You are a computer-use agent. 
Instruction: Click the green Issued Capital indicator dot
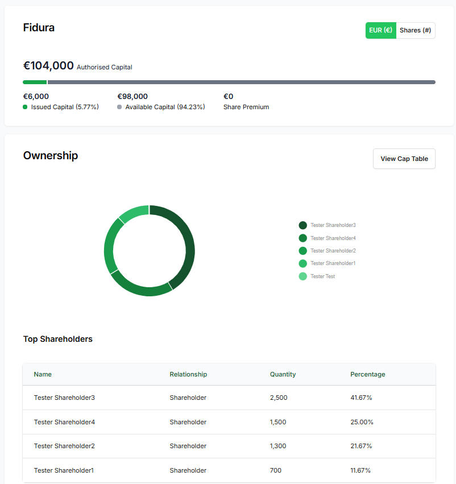coord(25,107)
